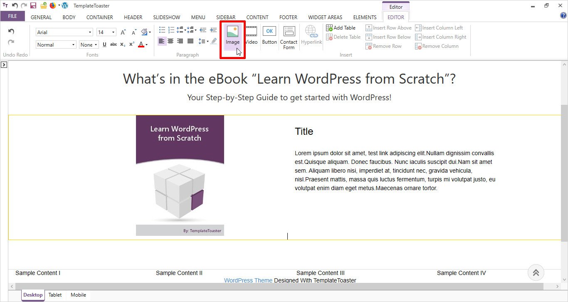Center align the paragraph text

(x=170, y=41)
